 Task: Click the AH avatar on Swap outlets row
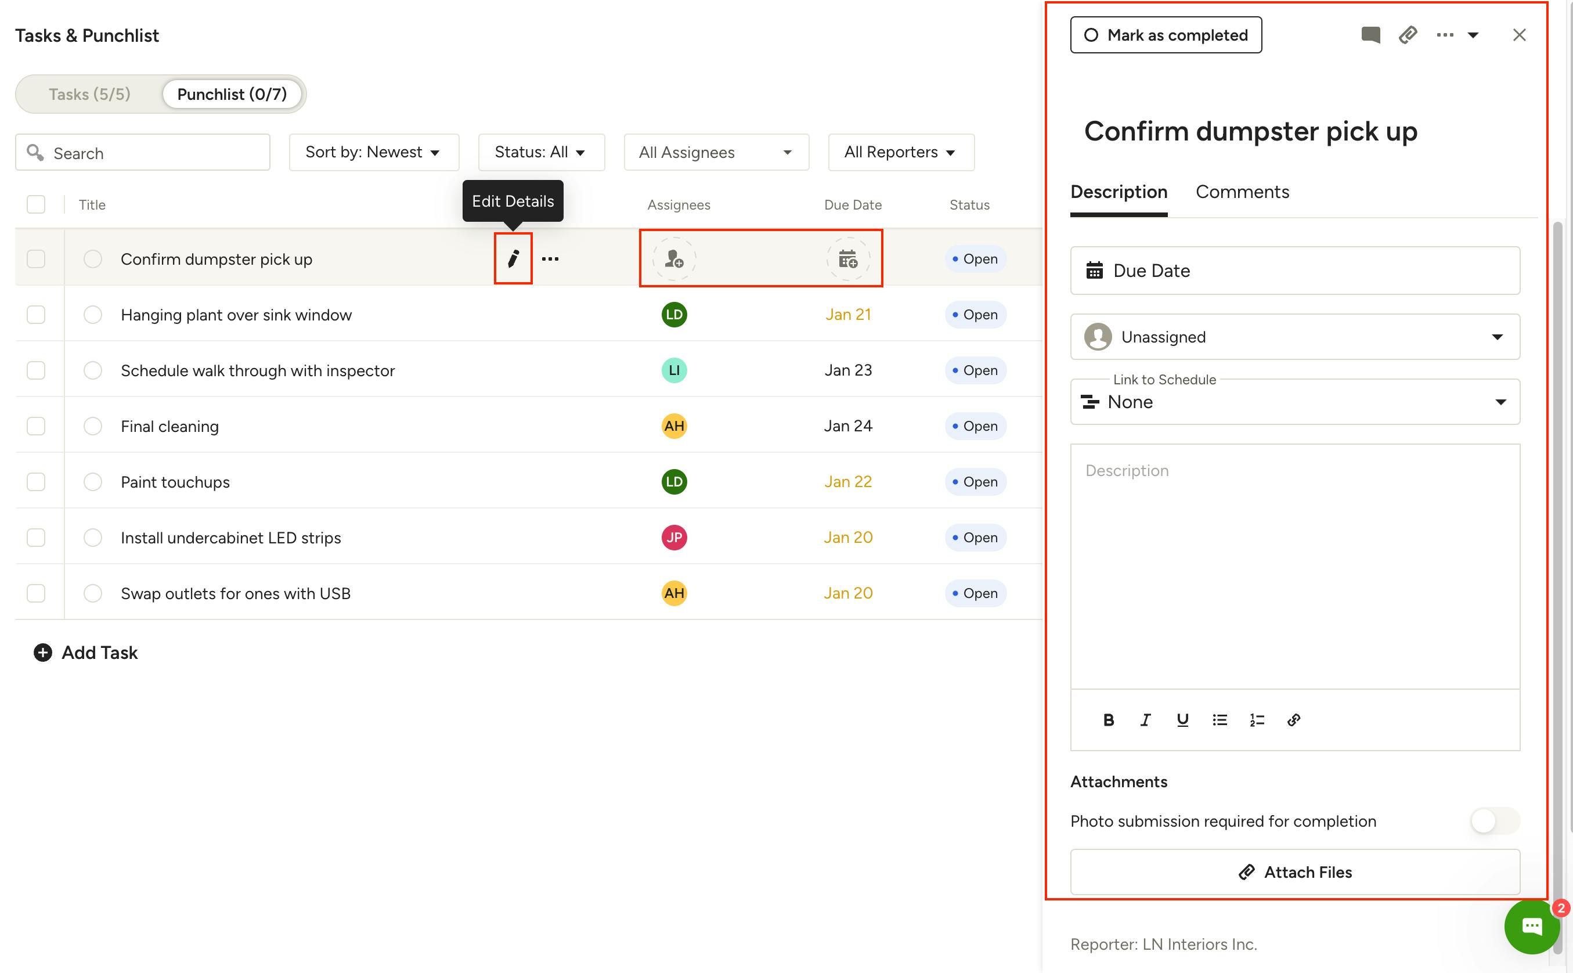(x=673, y=593)
